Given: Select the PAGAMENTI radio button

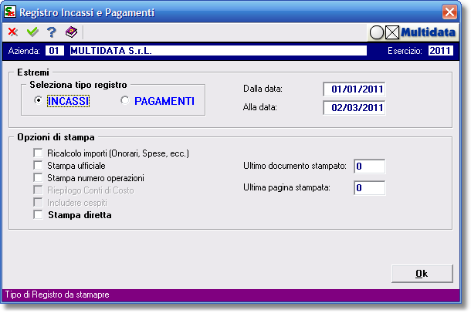Looking at the screenshot, I should (x=124, y=100).
